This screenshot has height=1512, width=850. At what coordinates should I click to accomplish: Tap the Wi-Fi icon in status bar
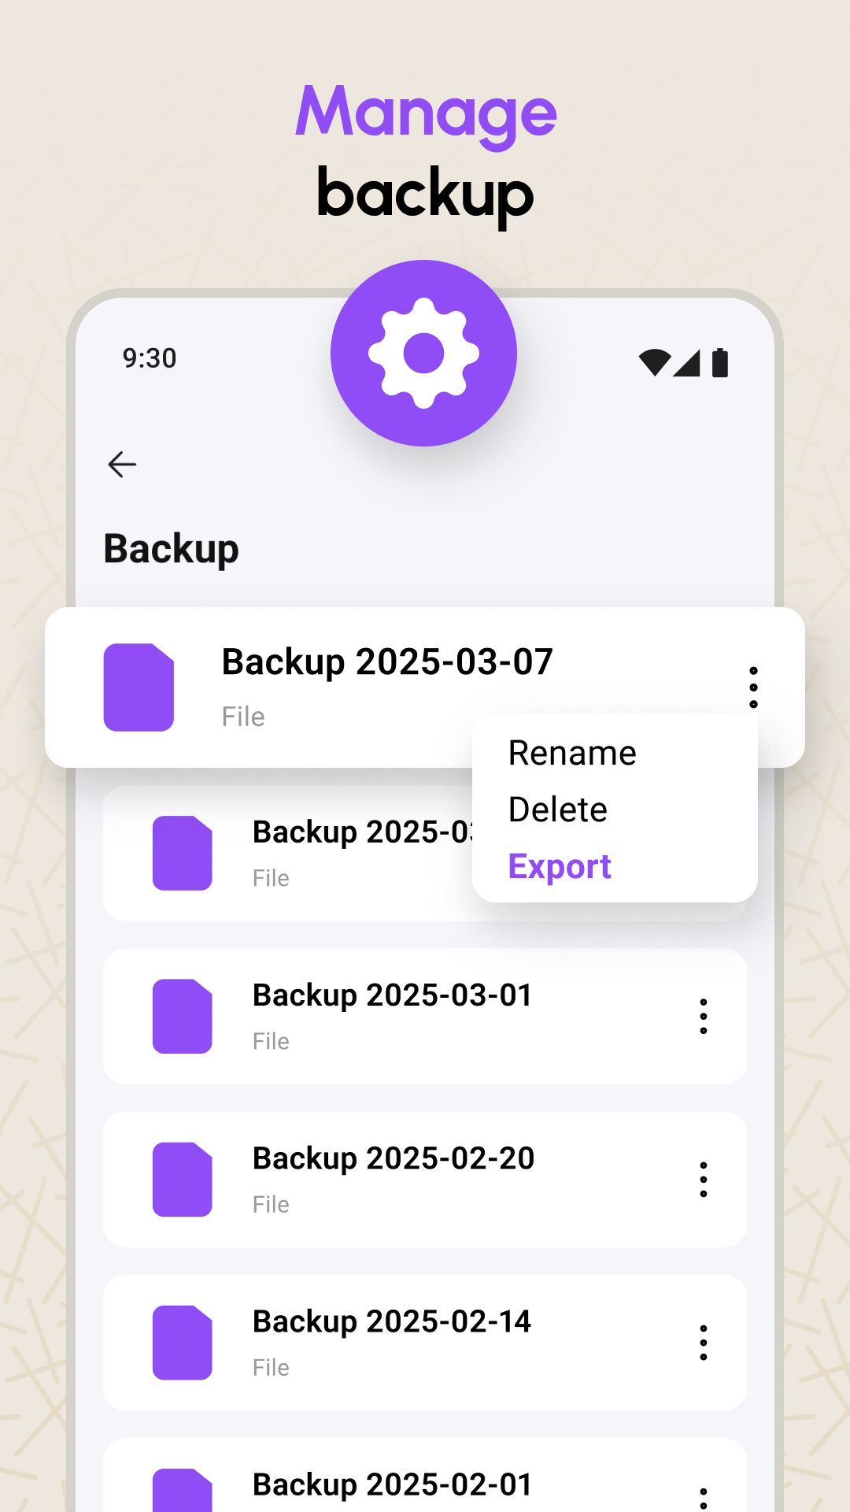[654, 363]
